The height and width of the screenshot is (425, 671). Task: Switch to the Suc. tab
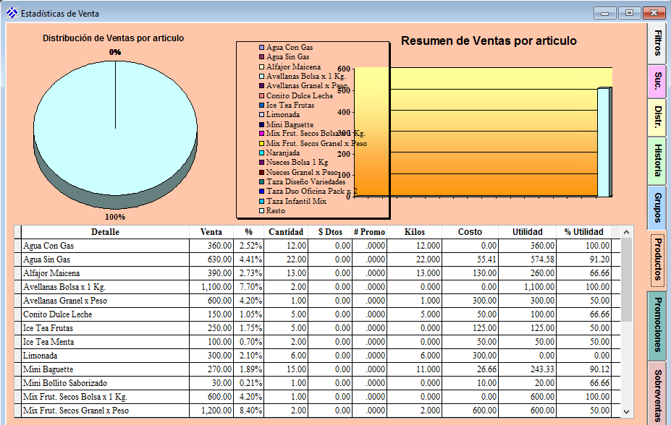click(657, 81)
